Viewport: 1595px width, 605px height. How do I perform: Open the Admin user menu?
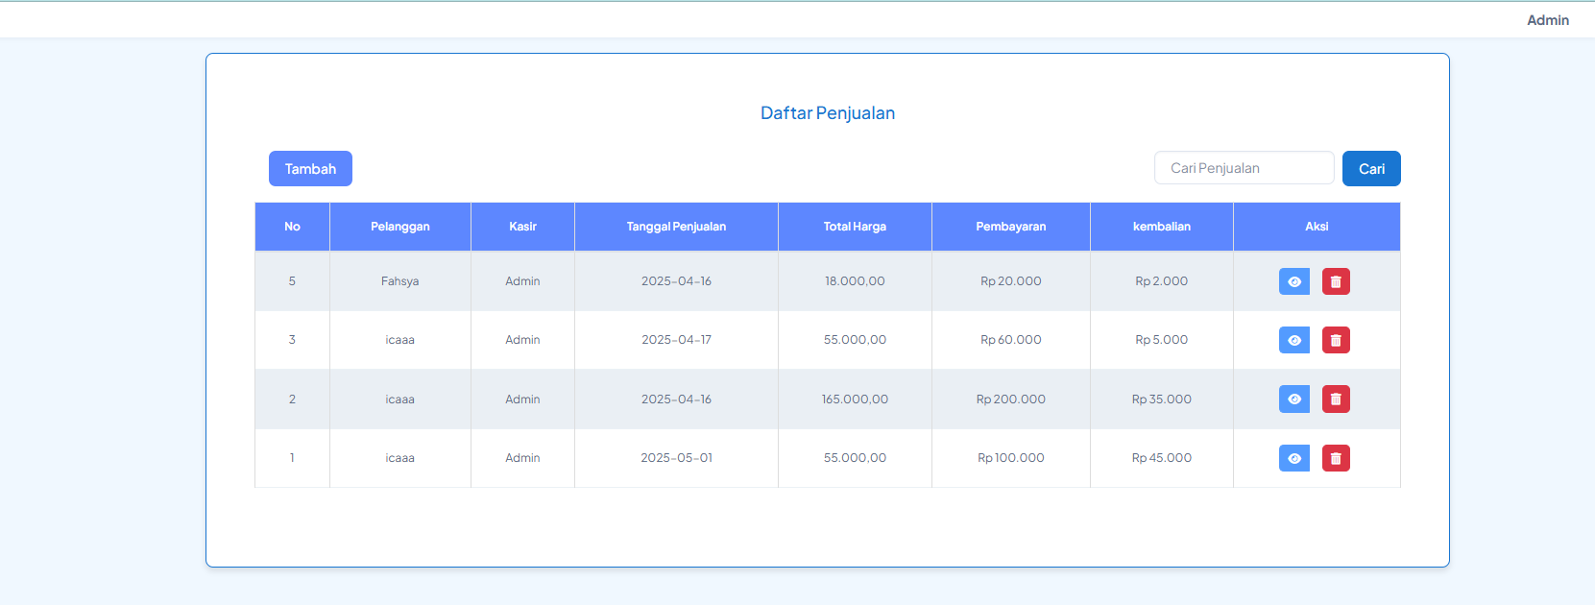tap(1547, 20)
